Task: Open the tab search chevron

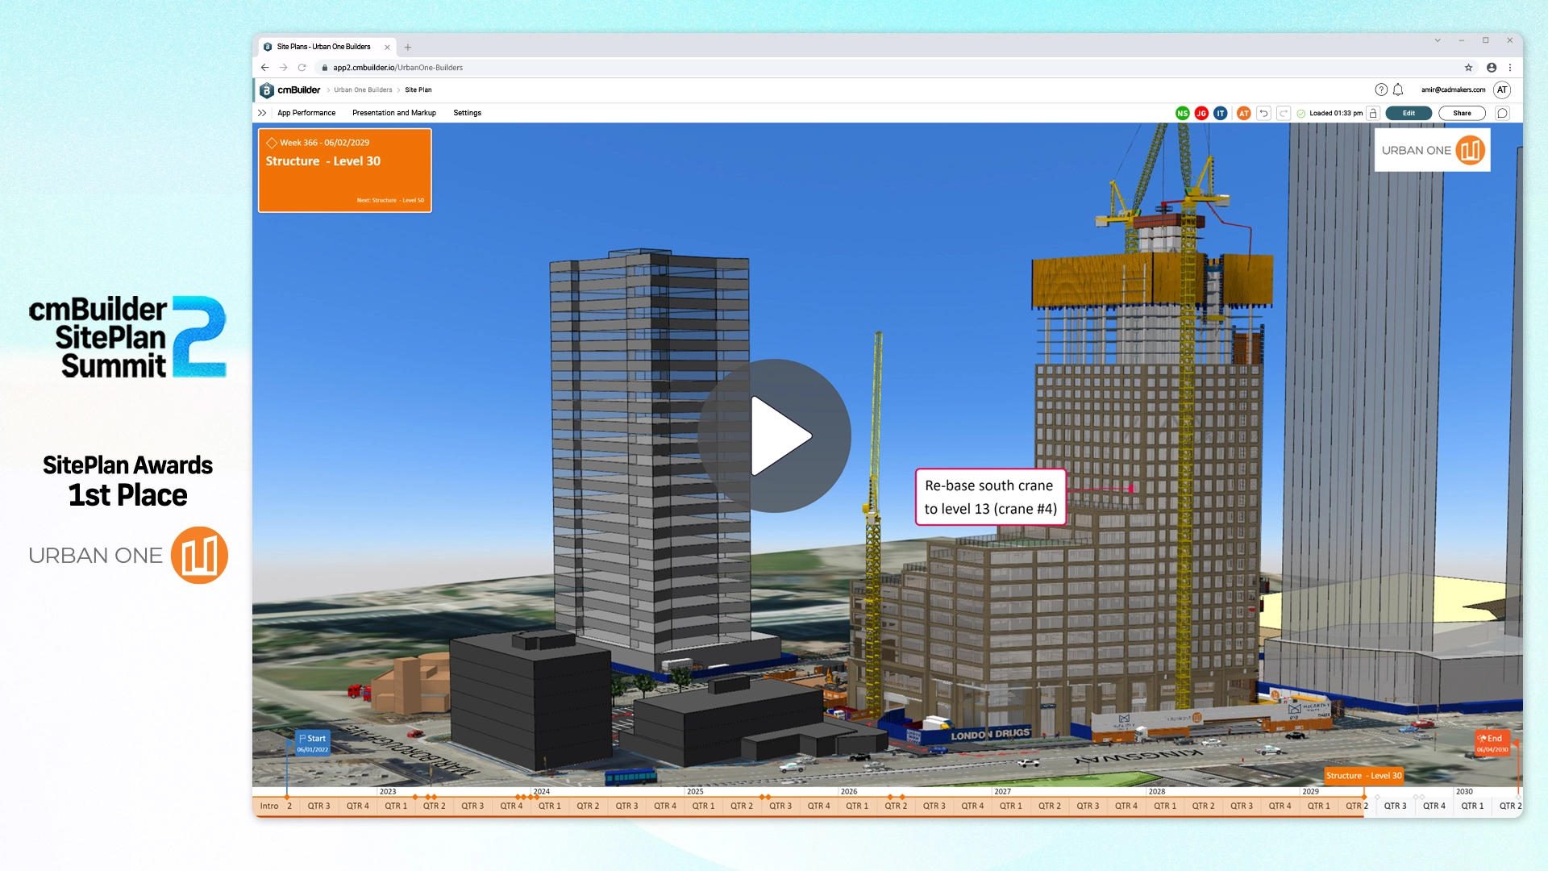Action: click(1437, 40)
